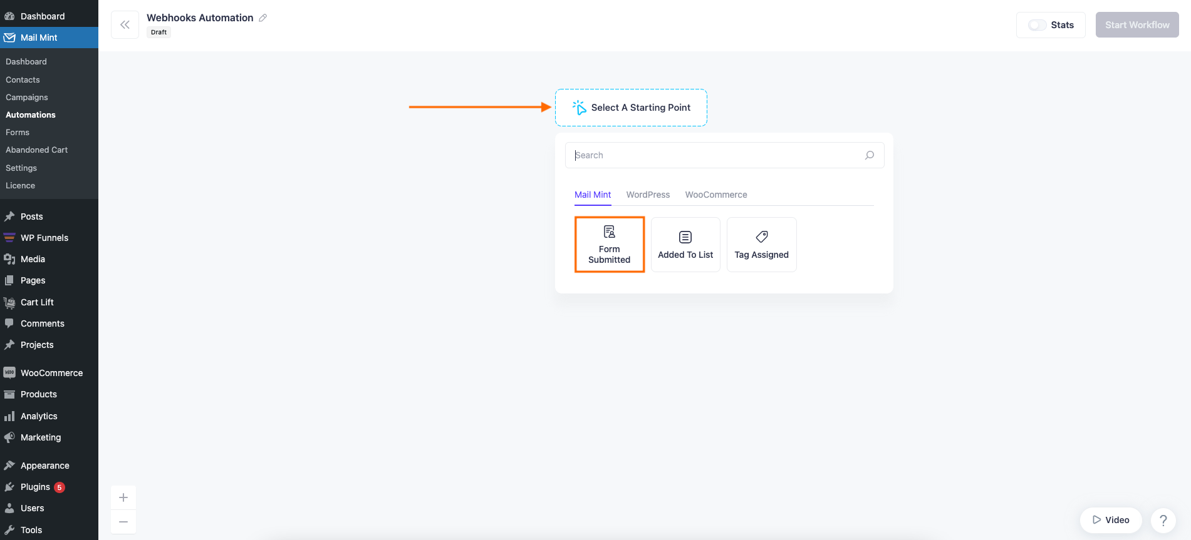Open Pages menu
This screenshot has height=540, width=1191.
pos(49,280)
